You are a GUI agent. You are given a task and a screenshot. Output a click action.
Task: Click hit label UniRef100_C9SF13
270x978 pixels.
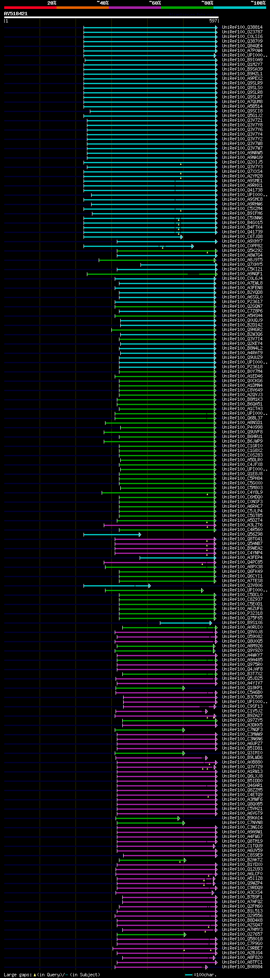pyautogui.click(x=242, y=707)
